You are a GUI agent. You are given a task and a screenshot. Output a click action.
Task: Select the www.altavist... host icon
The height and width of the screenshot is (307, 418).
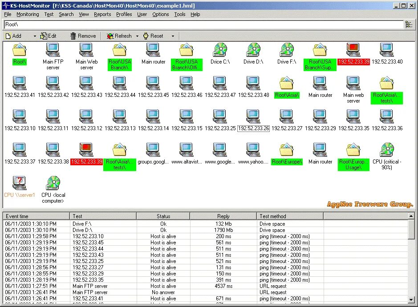tap(187, 150)
